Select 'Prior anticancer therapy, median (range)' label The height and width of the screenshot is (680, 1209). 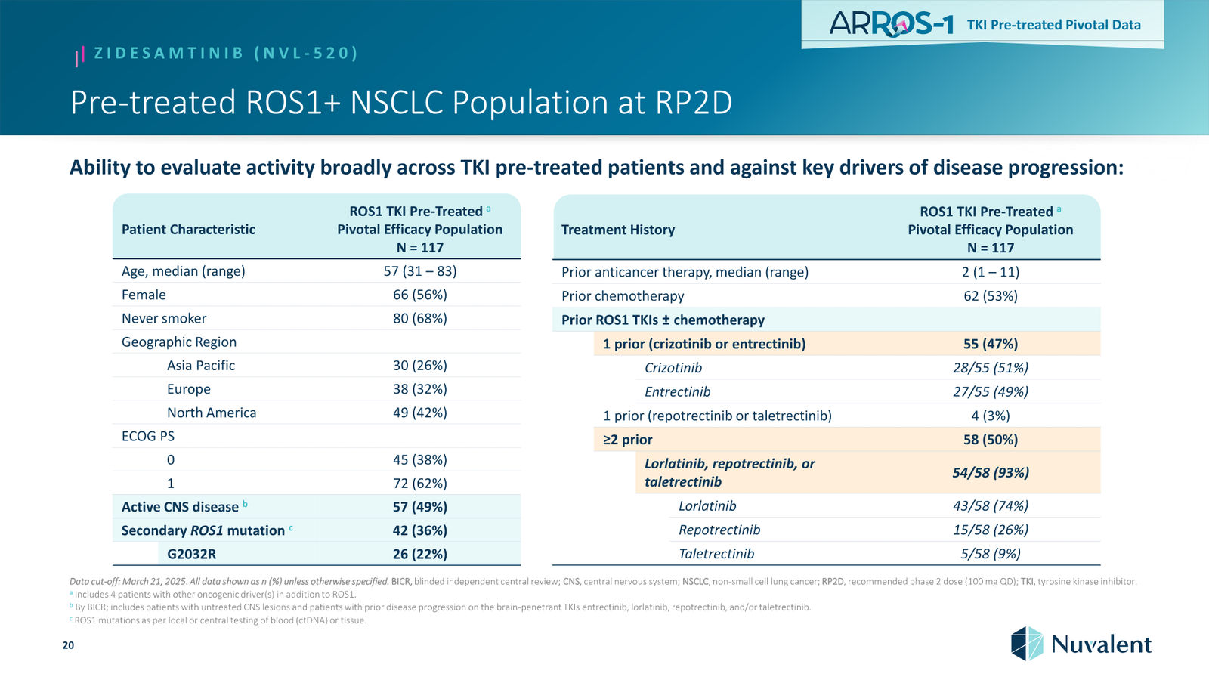coord(685,272)
